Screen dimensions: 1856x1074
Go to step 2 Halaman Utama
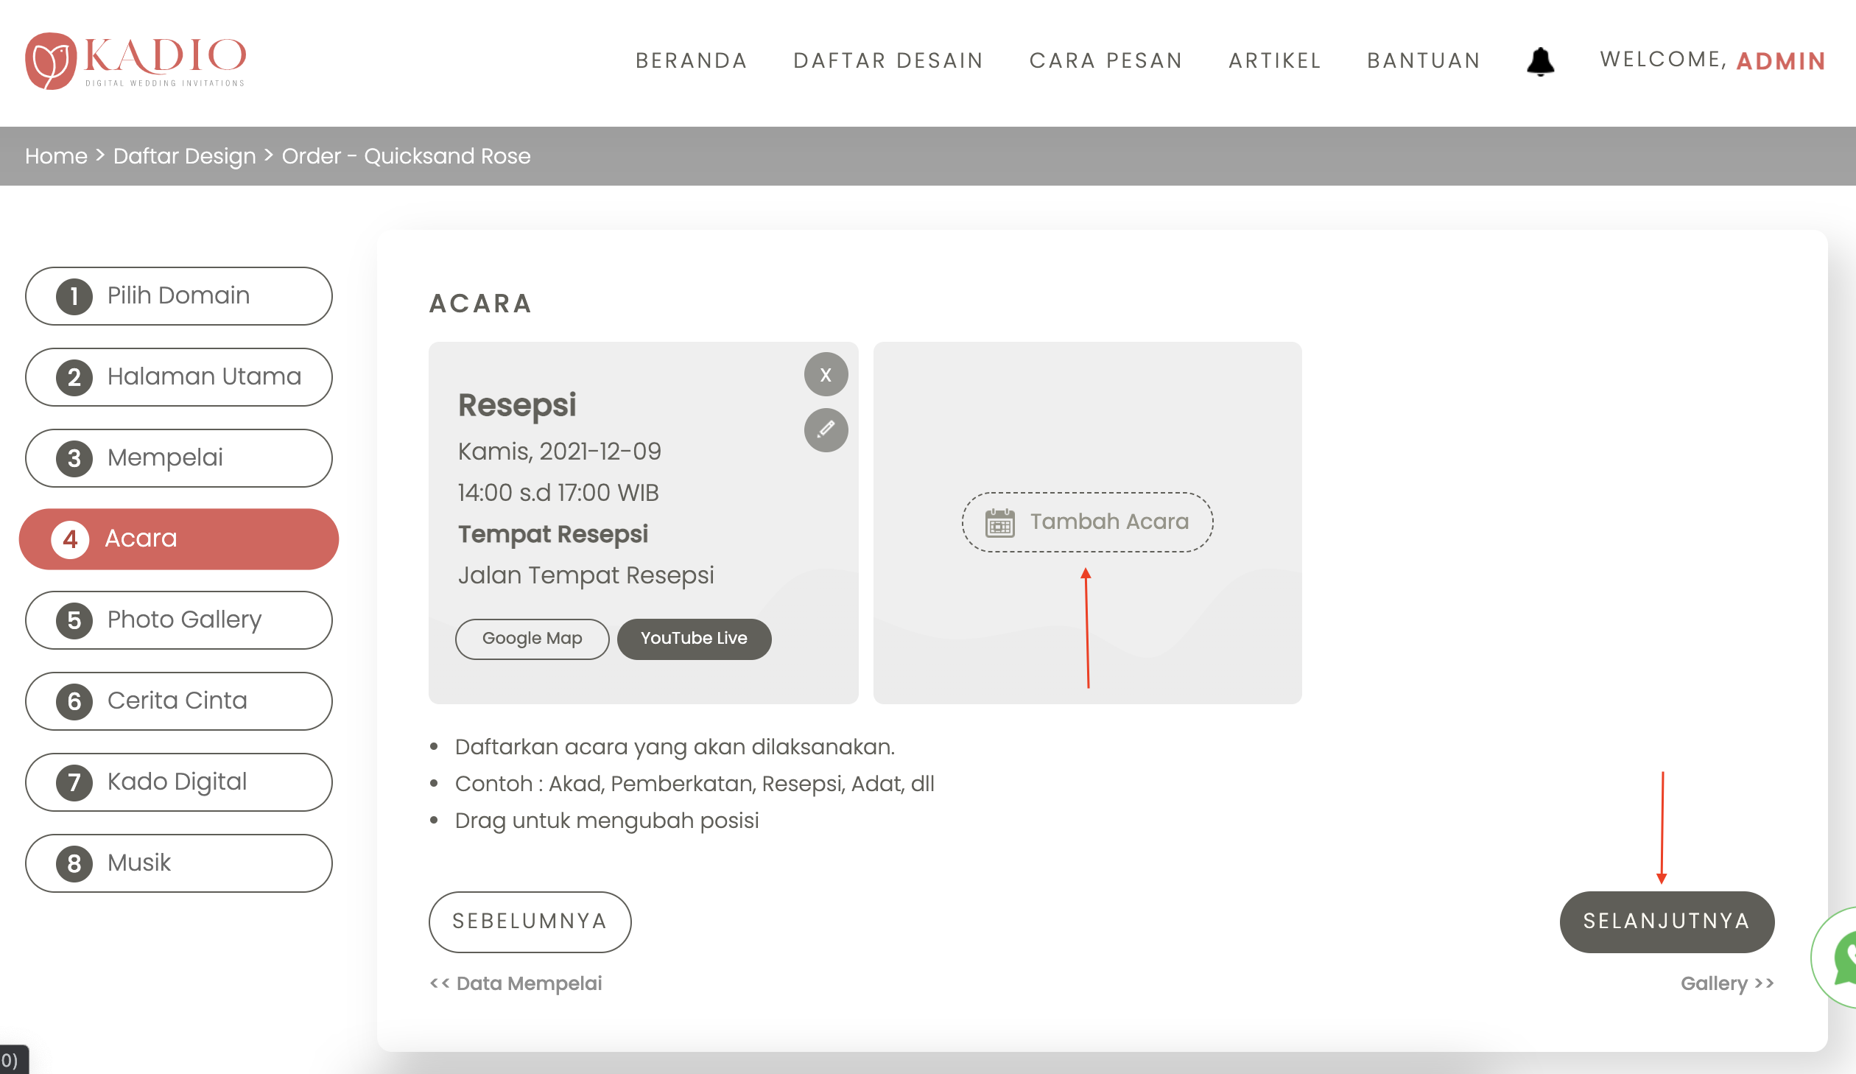[179, 377]
